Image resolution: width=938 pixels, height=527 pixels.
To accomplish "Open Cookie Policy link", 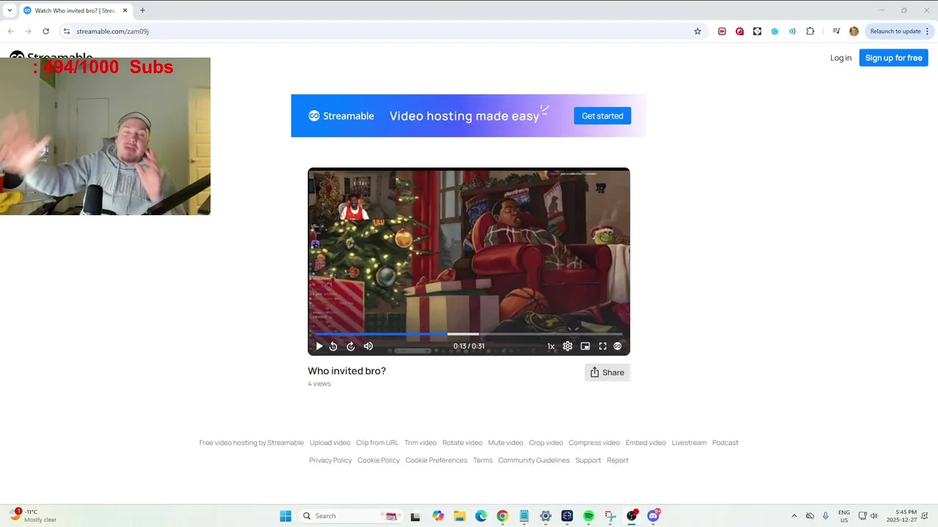I will tap(379, 460).
